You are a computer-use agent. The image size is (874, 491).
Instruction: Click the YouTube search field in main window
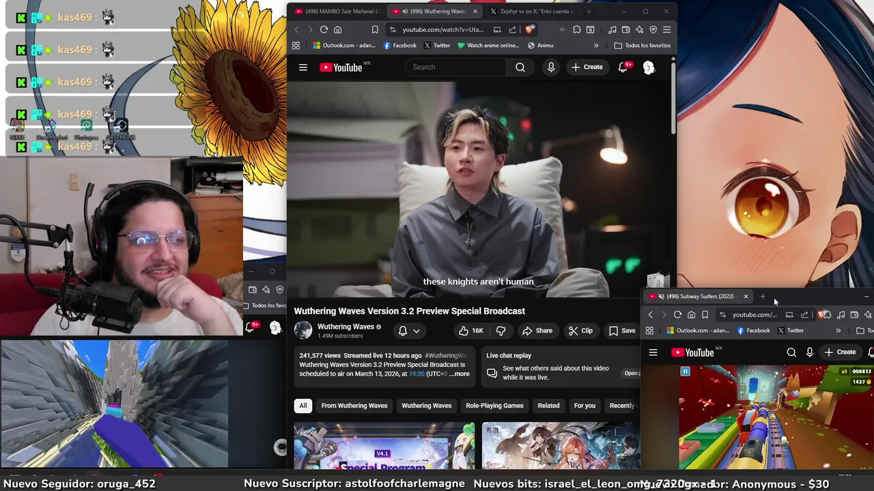point(456,67)
